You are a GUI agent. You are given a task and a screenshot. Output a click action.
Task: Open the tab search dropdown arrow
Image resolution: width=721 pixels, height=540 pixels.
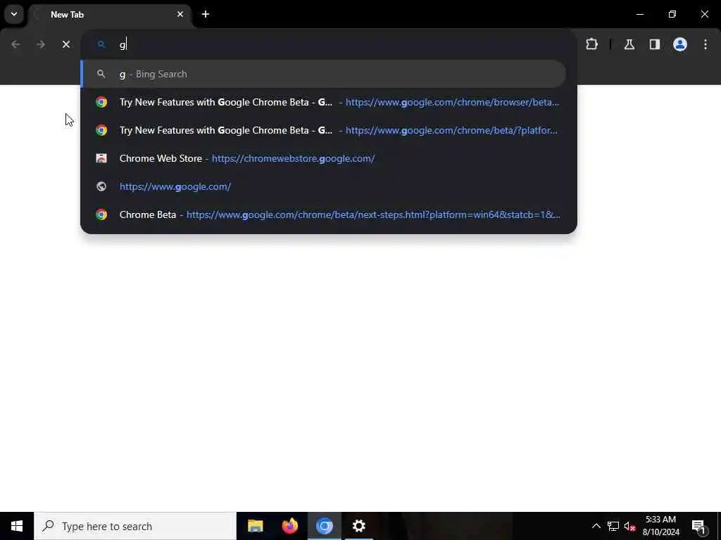14,14
